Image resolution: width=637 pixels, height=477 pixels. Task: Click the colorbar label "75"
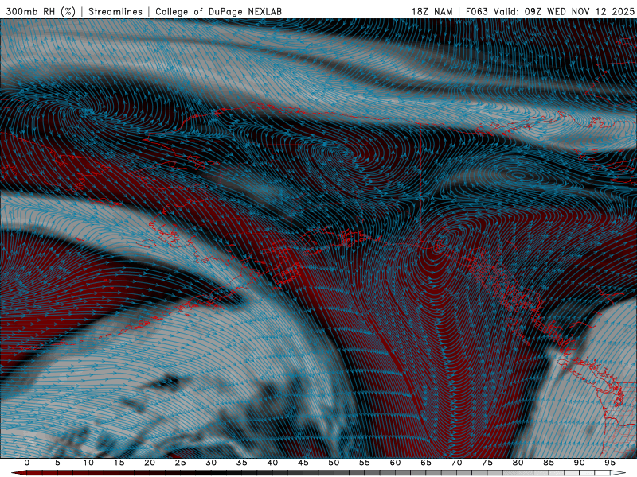coord(487,463)
